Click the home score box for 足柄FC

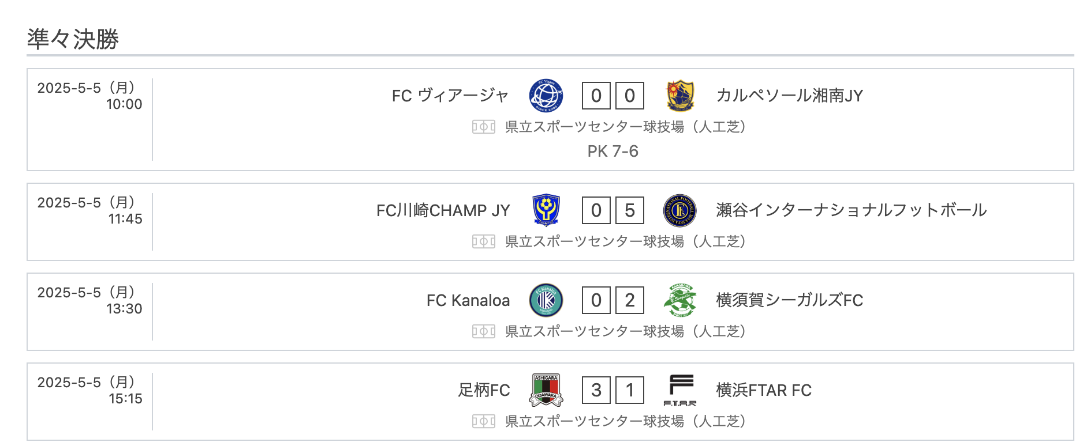pyautogui.click(x=596, y=390)
